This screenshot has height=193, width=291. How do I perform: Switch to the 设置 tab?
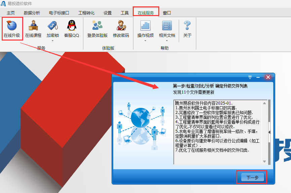pos(108,13)
